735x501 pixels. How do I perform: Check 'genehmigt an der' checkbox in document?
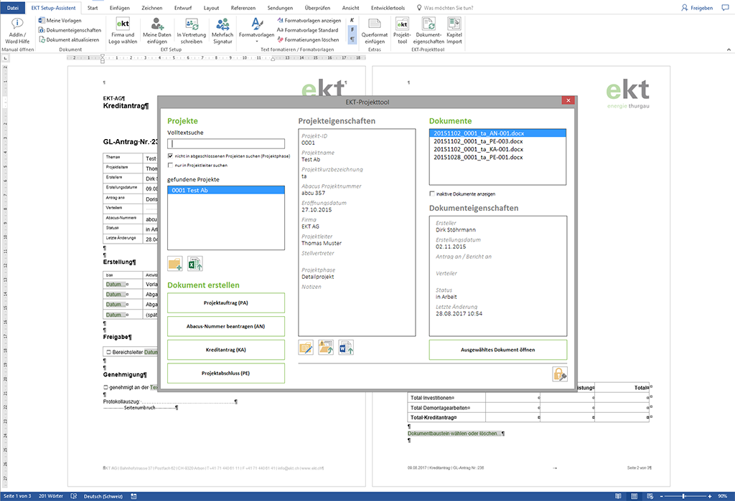pos(106,388)
